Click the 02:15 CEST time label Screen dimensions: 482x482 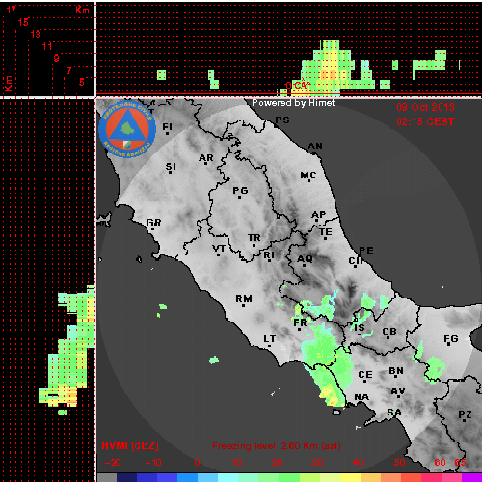(x=425, y=121)
